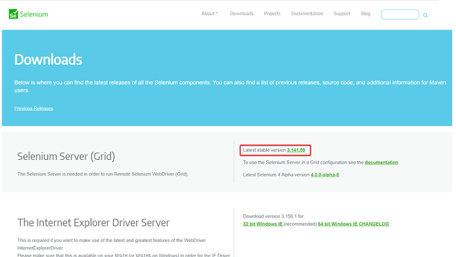Select The Internet Explorer Driver Server heading
This screenshot has height=257, width=456.
[93, 222]
